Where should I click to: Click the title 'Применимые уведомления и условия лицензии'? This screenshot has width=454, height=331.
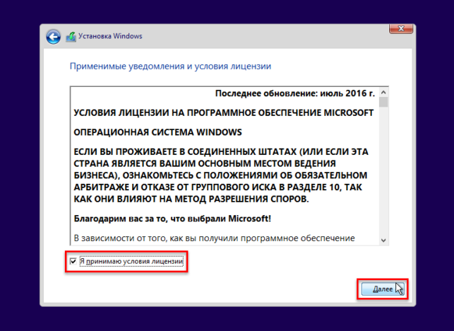coord(171,66)
